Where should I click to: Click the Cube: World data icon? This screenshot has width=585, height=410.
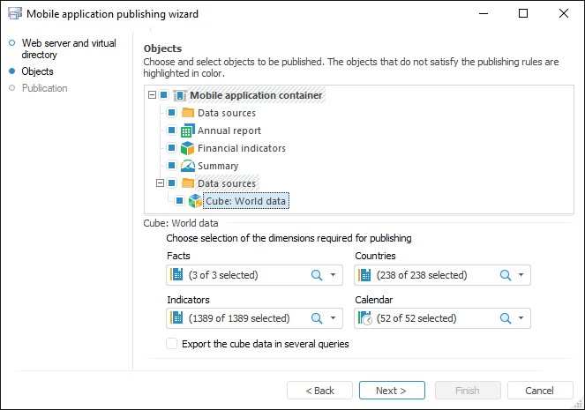[x=196, y=201]
